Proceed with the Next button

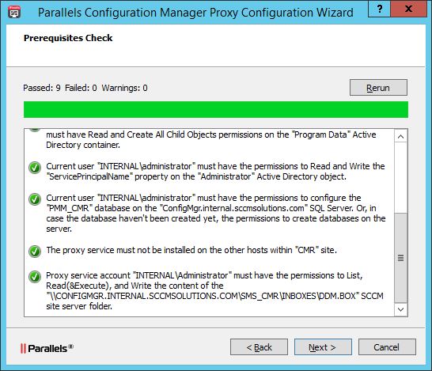click(323, 347)
